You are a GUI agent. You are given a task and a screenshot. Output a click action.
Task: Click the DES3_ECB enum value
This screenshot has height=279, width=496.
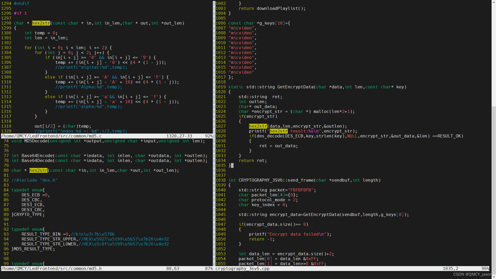click(x=32, y=205)
